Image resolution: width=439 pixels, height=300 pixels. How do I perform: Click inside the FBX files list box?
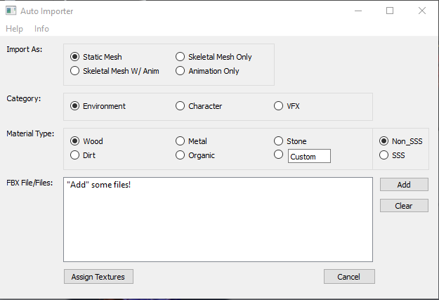pyautogui.click(x=218, y=225)
